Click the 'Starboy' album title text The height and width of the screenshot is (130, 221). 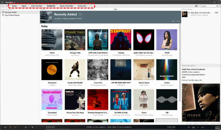click(121, 53)
